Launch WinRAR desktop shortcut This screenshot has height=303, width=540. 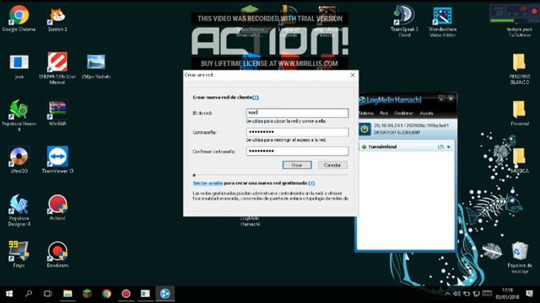pos(57,114)
